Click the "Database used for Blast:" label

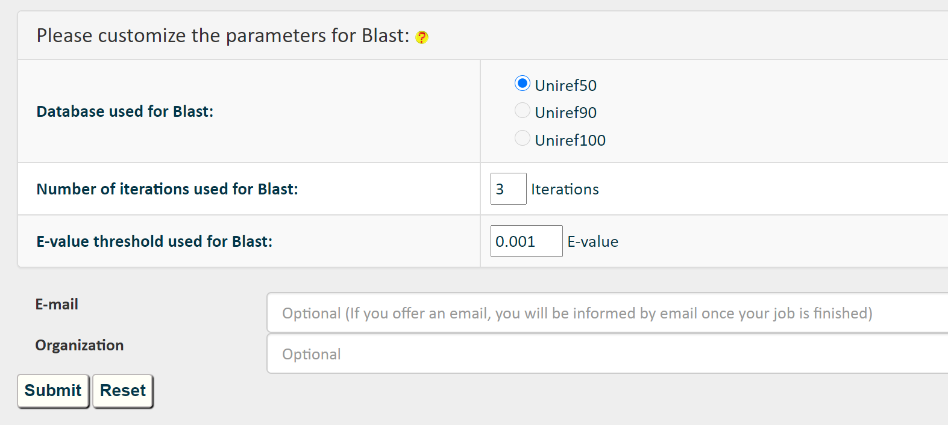click(x=125, y=111)
